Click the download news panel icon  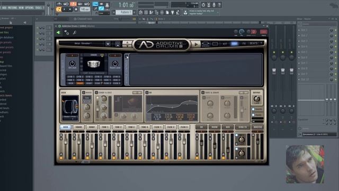185,13
